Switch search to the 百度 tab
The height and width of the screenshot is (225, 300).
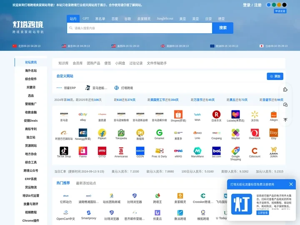click(x=115, y=19)
